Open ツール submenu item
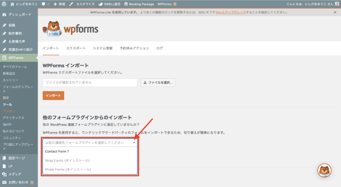 pos(7,105)
